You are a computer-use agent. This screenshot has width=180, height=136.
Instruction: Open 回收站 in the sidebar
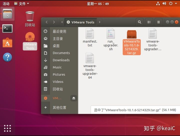pyautogui.click(x=59, y=89)
